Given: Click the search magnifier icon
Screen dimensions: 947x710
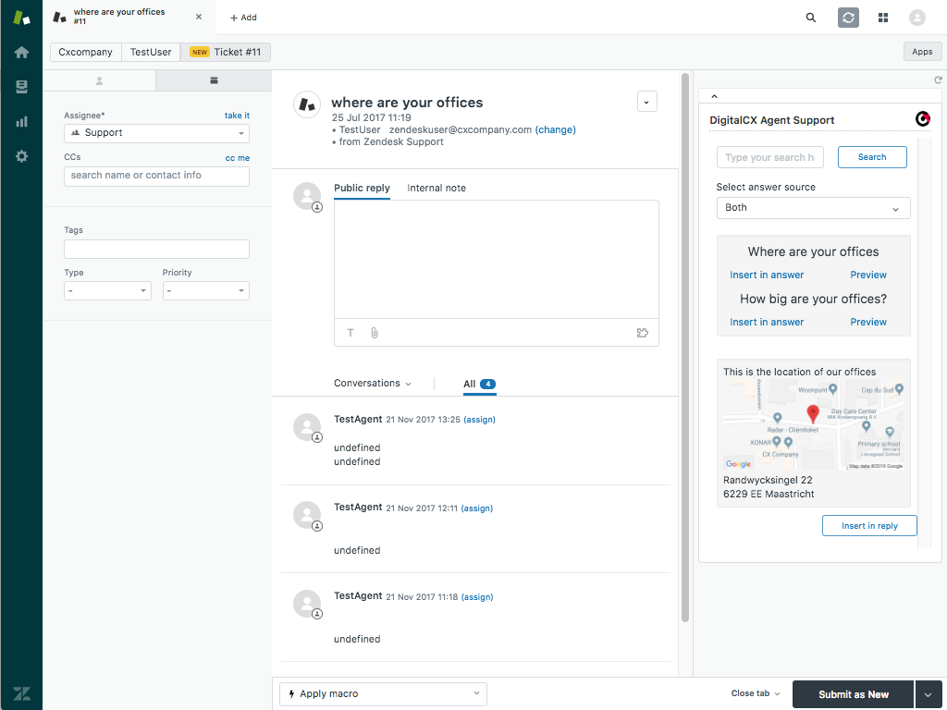Looking at the screenshot, I should [811, 18].
